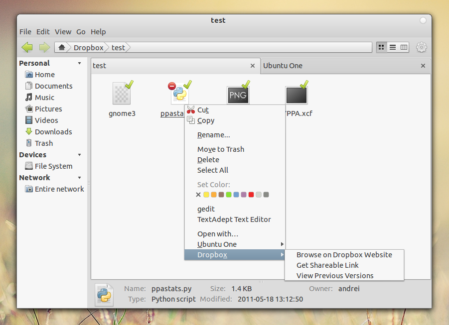Click Dropbox in the path bar
Image resolution: width=449 pixels, height=325 pixels.
coord(89,47)
